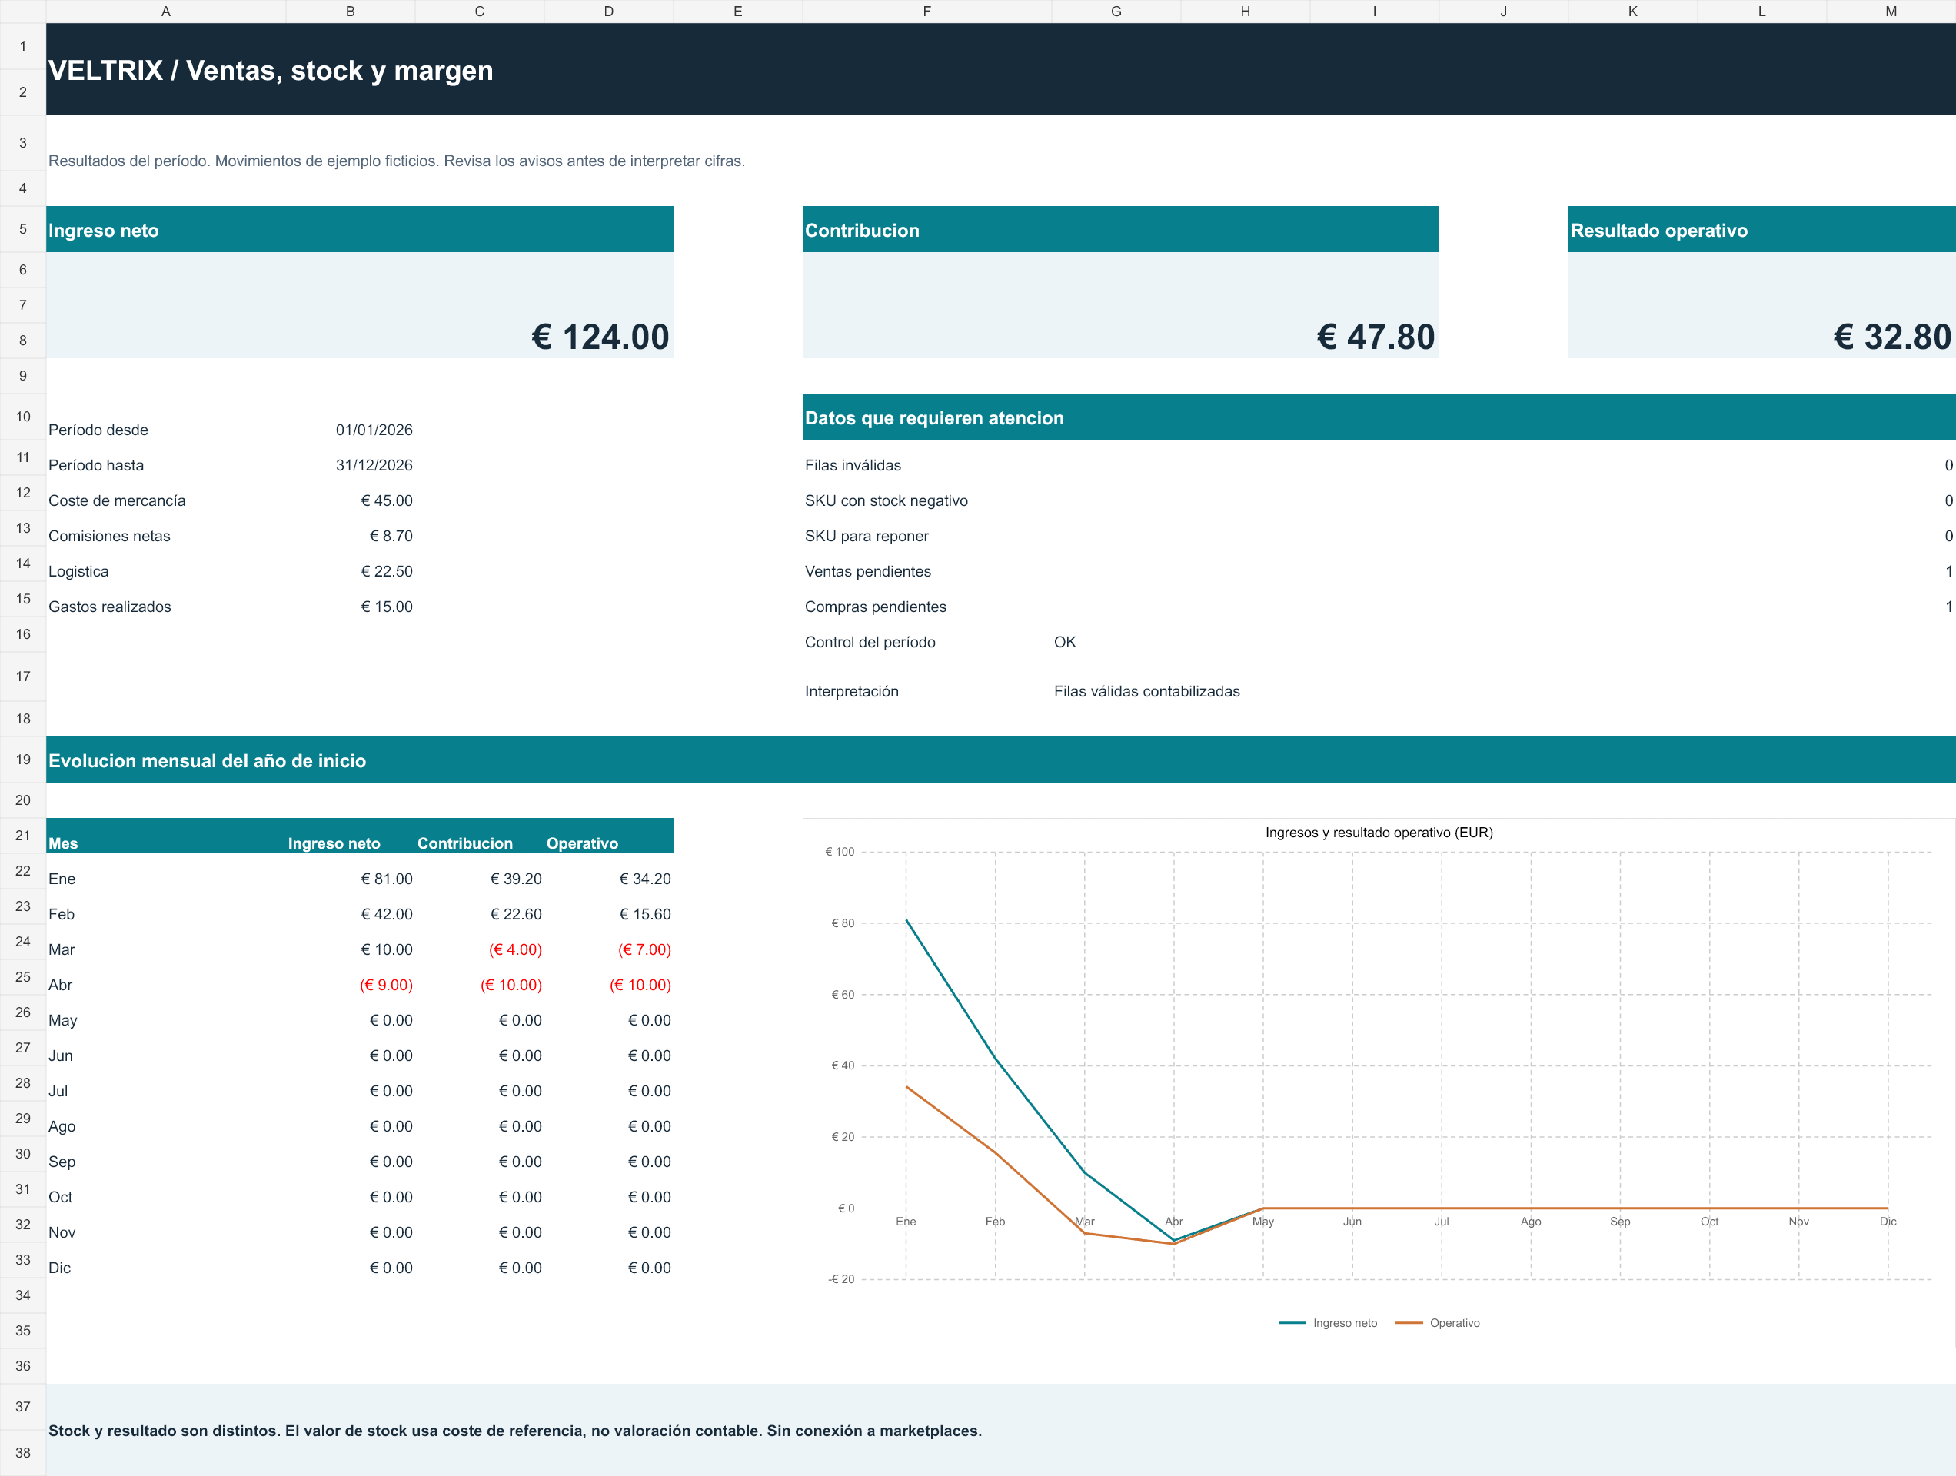This screenshot has width=1956, height=1476.
Task: Click the Logistica value € 22.50
Action: click(387, 571)
